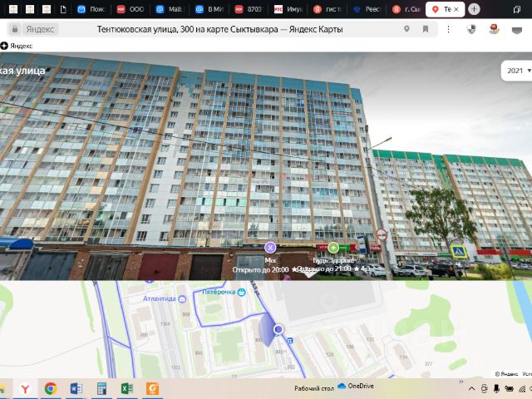Close the active Yandex Maps tab
The image size is (532, 399).
coord(456,9)
